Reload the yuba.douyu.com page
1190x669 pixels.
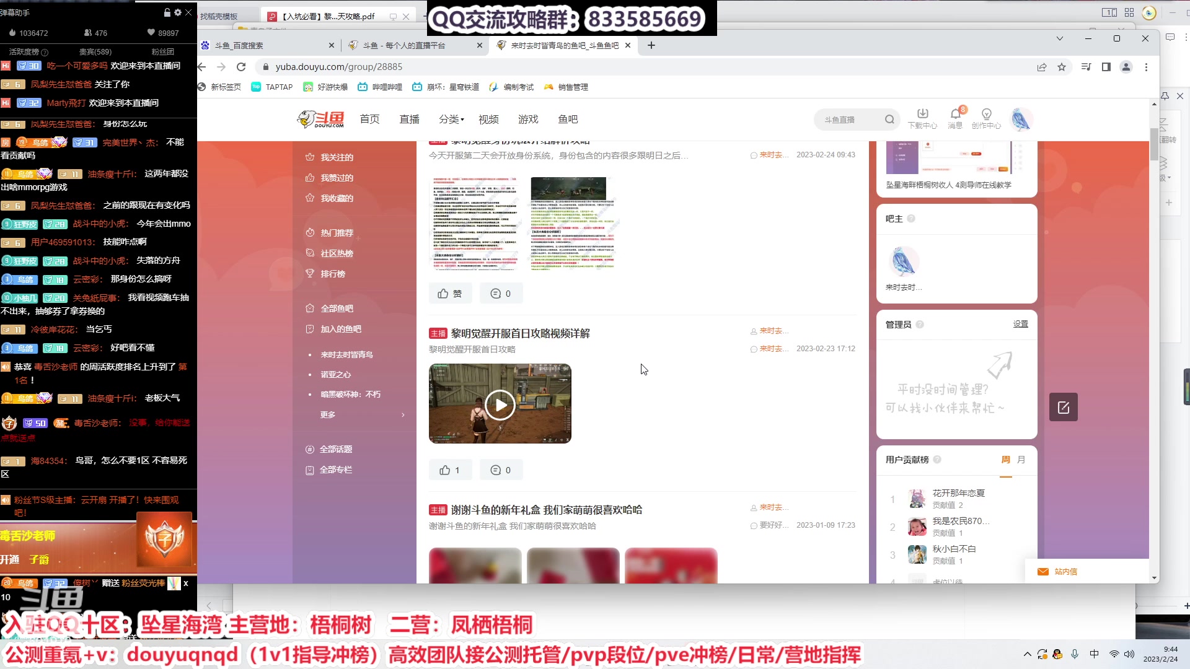(x=241, y=67)
